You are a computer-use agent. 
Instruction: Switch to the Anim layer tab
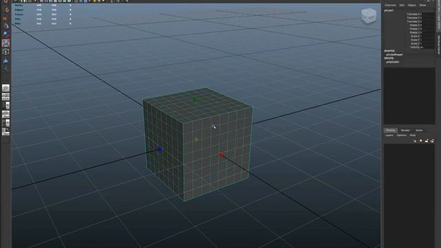tap(419, 130)
